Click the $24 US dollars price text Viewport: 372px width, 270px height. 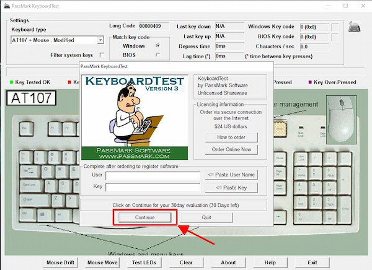pos(231,126)
